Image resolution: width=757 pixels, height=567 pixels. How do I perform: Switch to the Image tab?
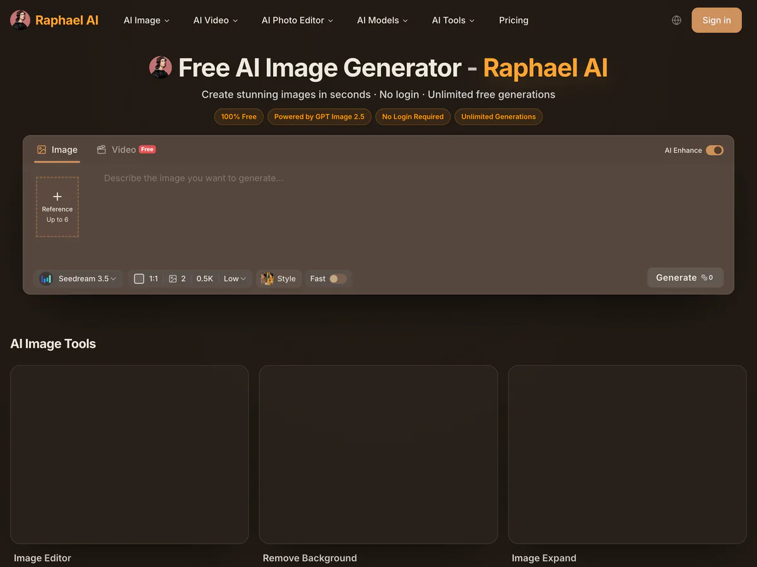[57, 150]
